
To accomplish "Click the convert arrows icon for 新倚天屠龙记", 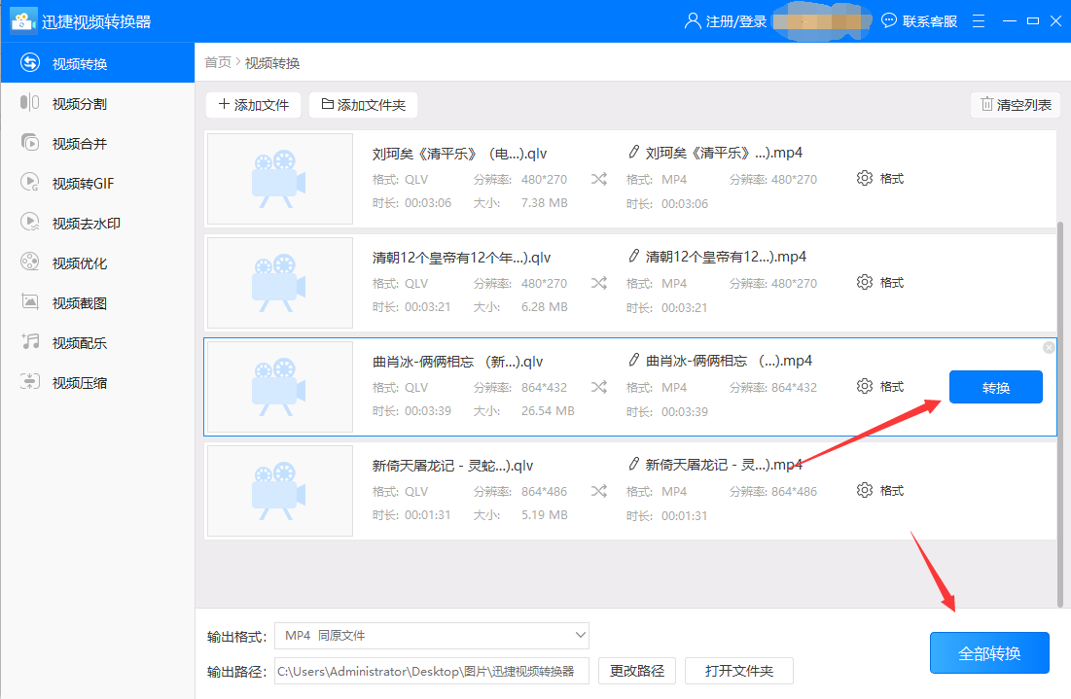I will (x=599, y=491).
